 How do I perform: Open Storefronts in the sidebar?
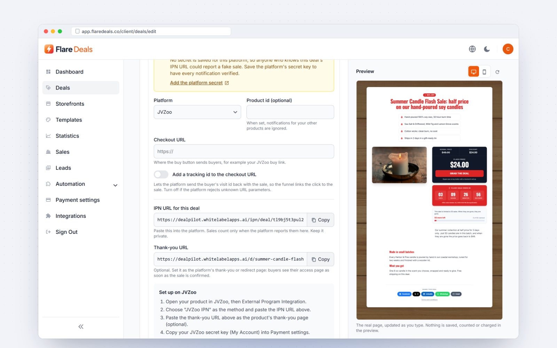[x=81, y=104]
